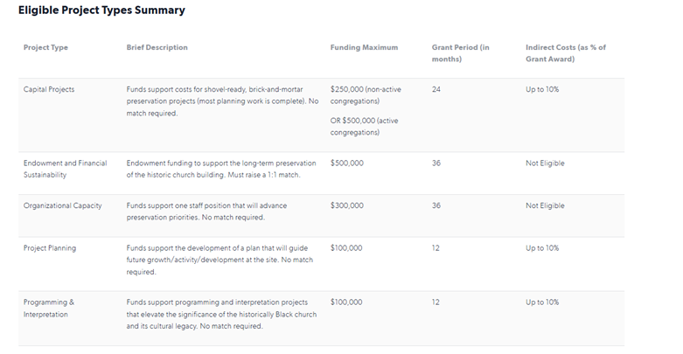
Task: Click the 1:1 match endowment description
Action: [x=221, y=169]
